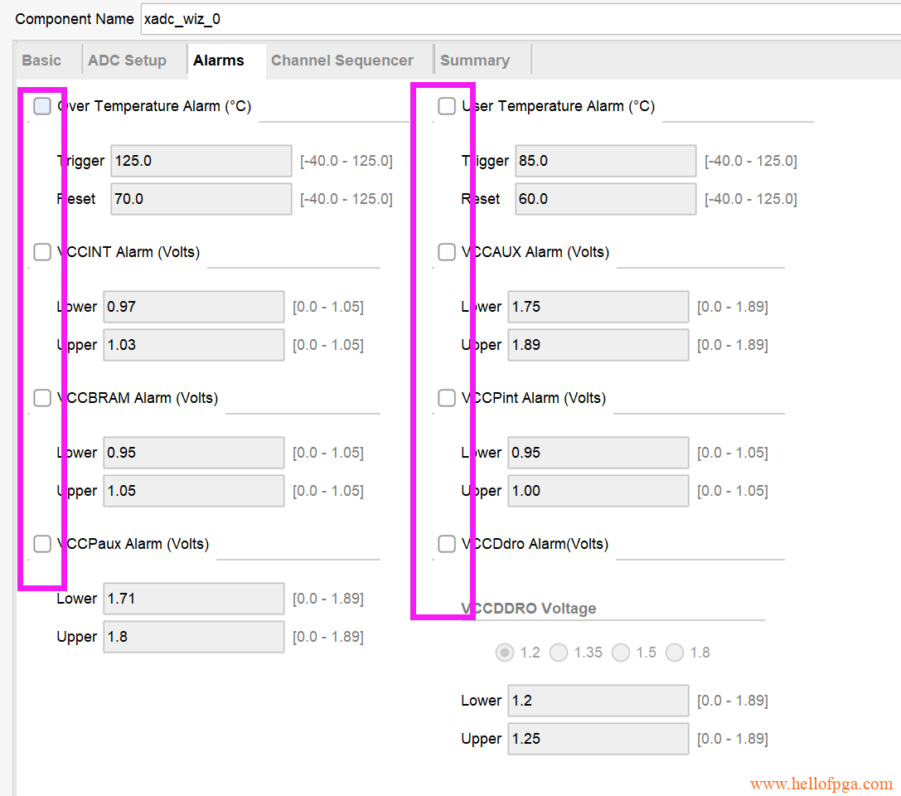Select the 1.2 VCCDDRO voltage radio button

(x=504, y=653)
